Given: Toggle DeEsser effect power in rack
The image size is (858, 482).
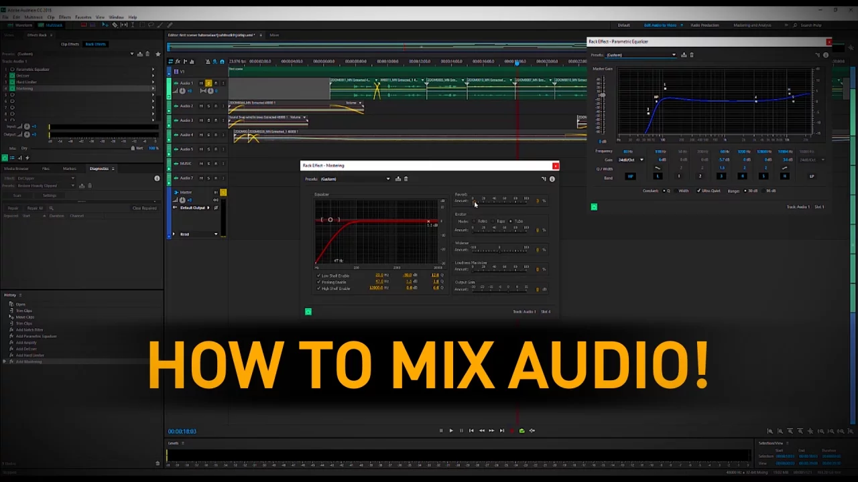Looking at the screenshot, I should [12, 76].
